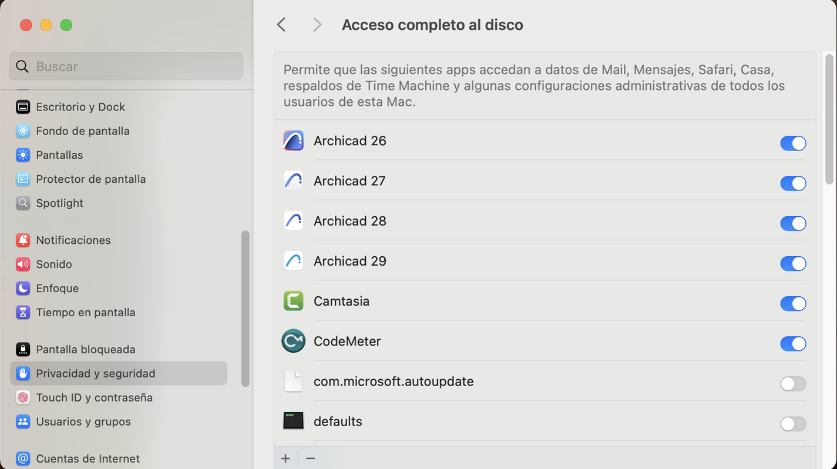Click the Touch ID fingerprint icon
This screenshot has width=837, height=469.
tap(22, 397)
